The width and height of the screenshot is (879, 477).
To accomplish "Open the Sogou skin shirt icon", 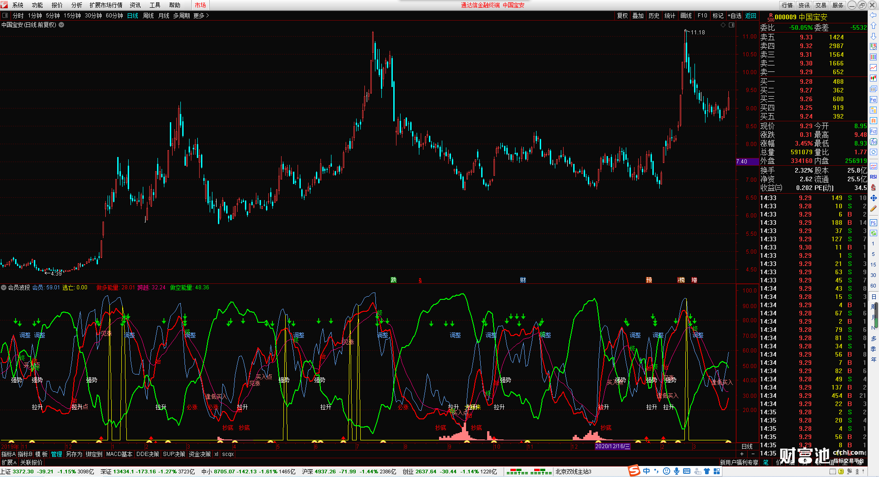I will 706,471.
